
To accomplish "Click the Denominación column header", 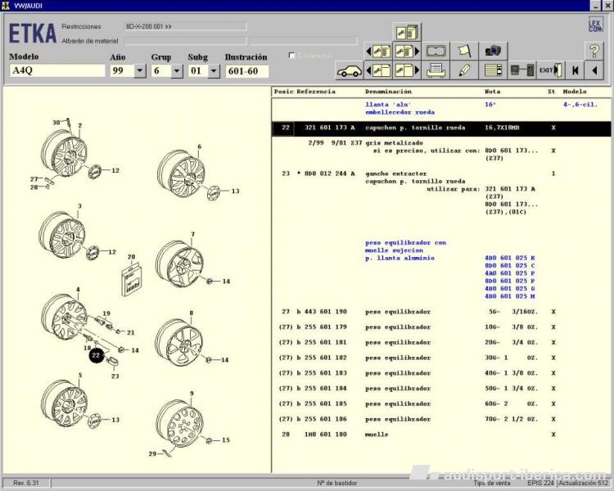I will [x=388, y=92].
